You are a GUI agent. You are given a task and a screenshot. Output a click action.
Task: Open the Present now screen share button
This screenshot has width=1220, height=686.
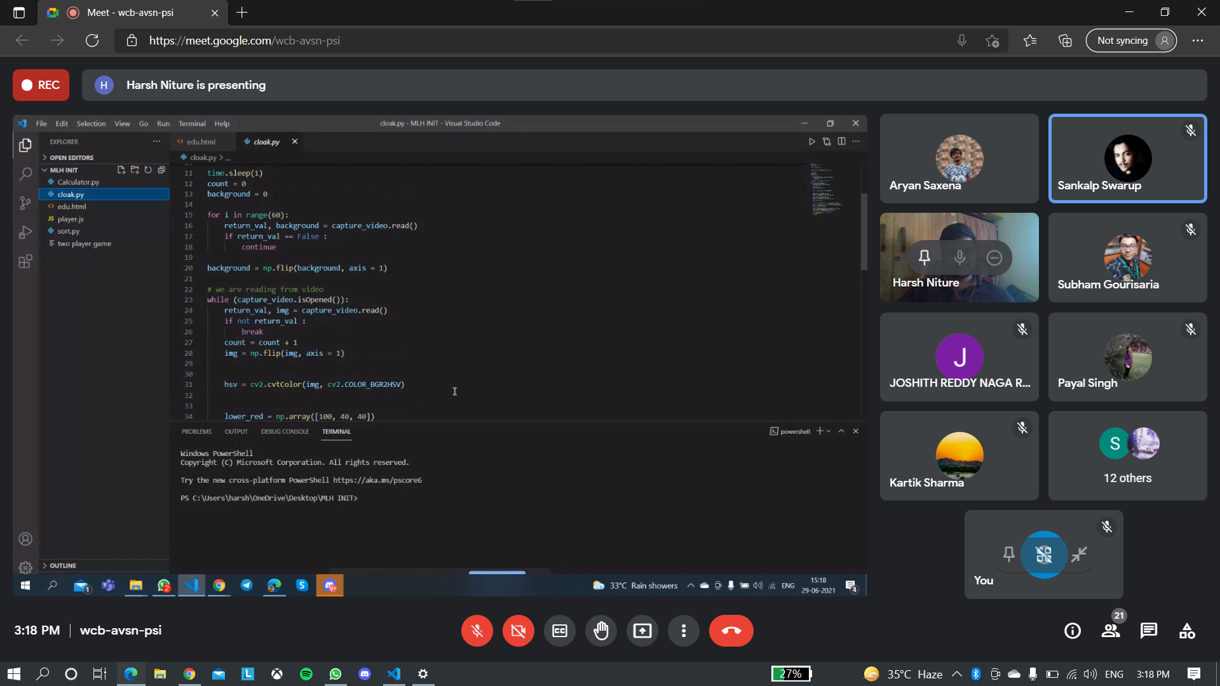click(x=642, y=631)
